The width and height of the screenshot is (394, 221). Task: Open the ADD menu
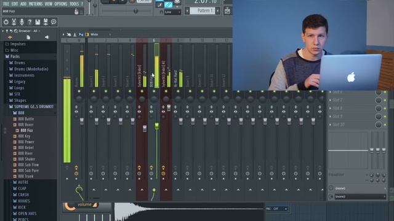pos(23,4)
